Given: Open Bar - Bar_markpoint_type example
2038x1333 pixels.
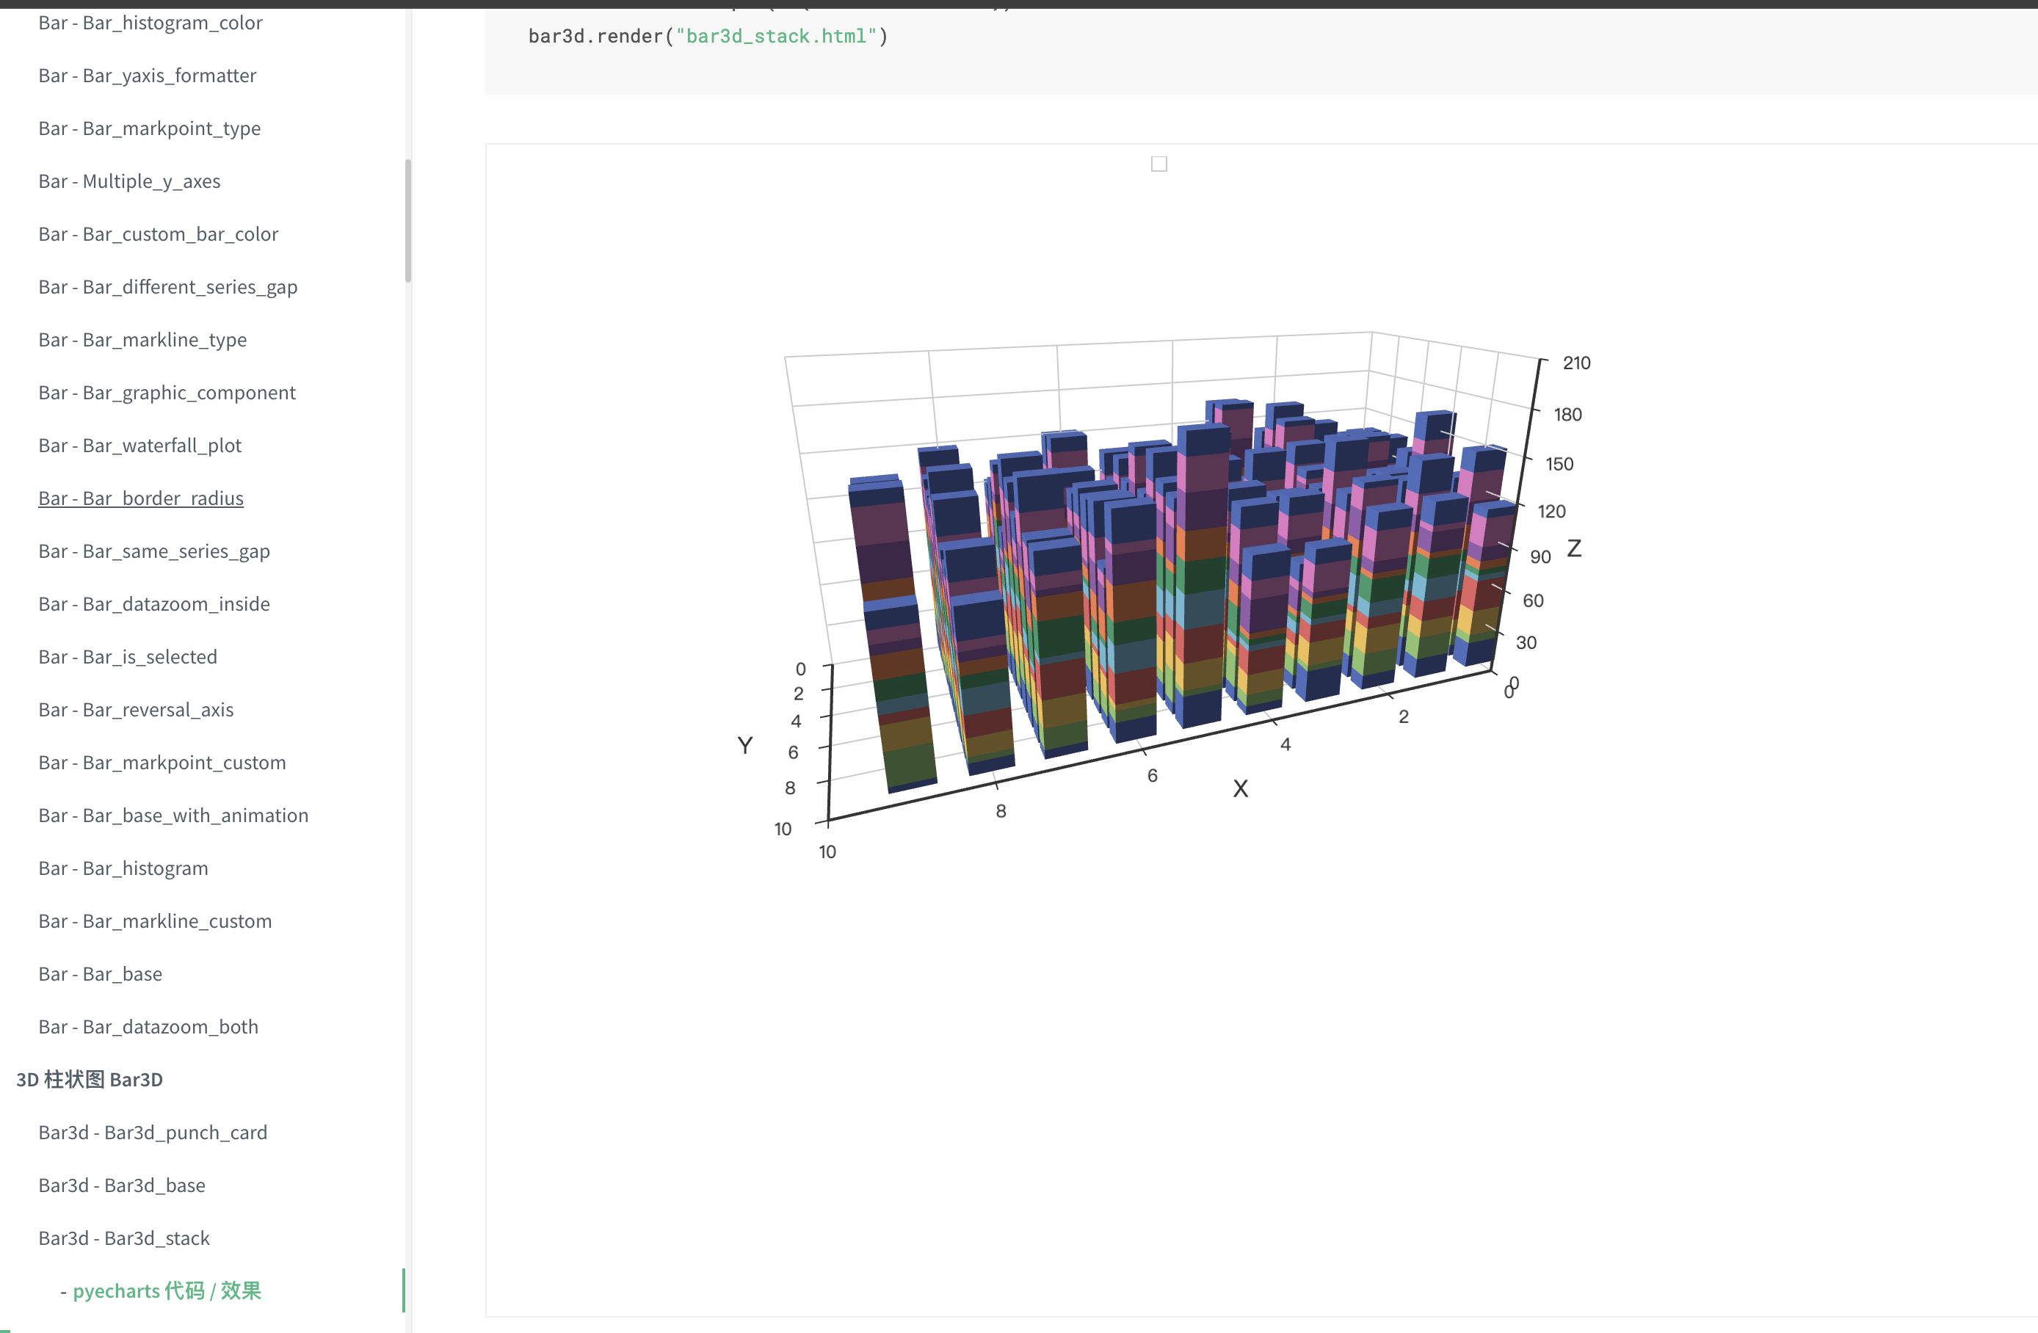Looking at the screenshot, I should click(x=149, y=128).
